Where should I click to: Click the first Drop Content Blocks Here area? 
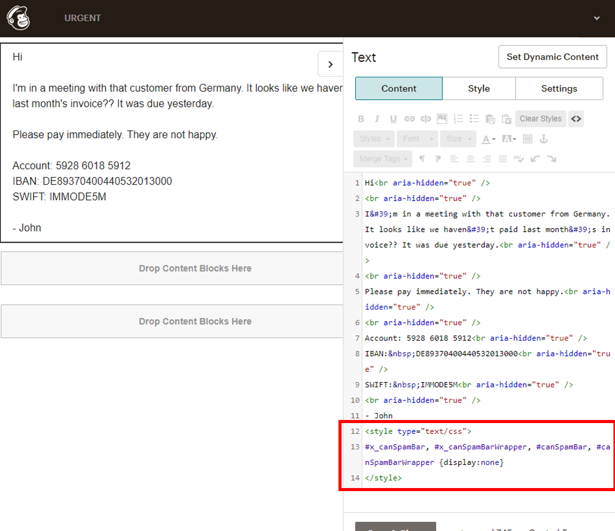pos(172,268)
